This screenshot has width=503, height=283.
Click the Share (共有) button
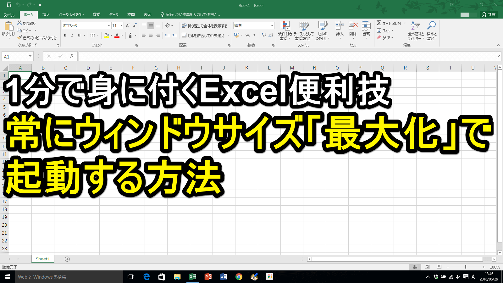[489, 15]
